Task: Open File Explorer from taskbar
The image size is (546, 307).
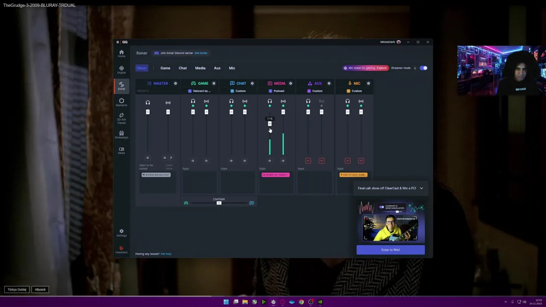Action: (245, 302)
